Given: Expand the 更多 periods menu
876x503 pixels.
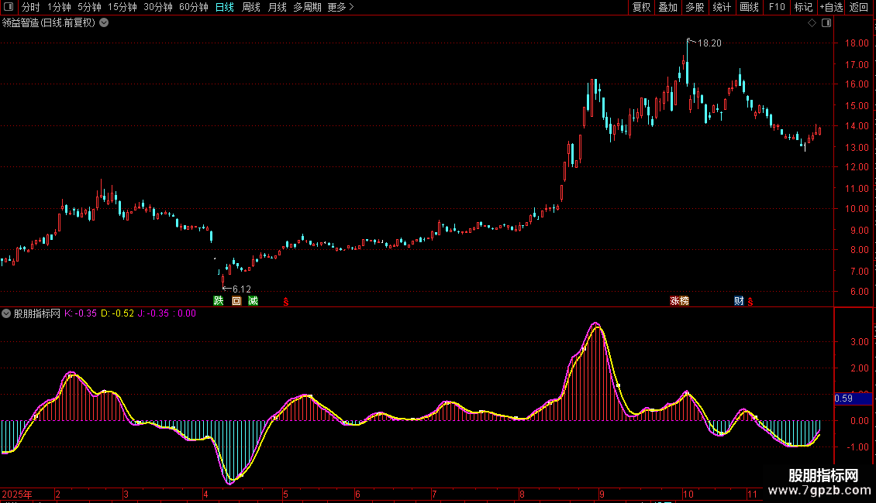Looking at the screenshot, I should pos(340,8).
